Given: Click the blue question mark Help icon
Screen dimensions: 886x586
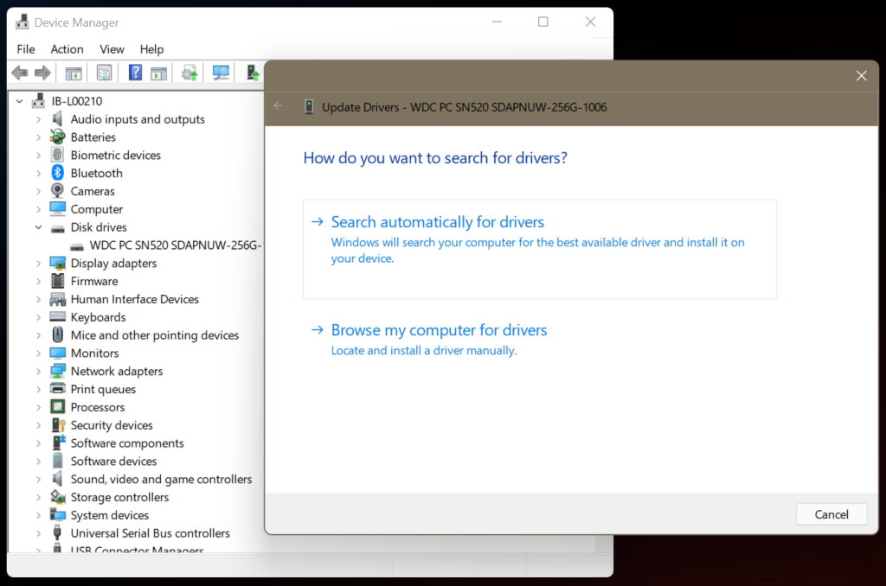Looking at the screenshot, I should point(135,73).
